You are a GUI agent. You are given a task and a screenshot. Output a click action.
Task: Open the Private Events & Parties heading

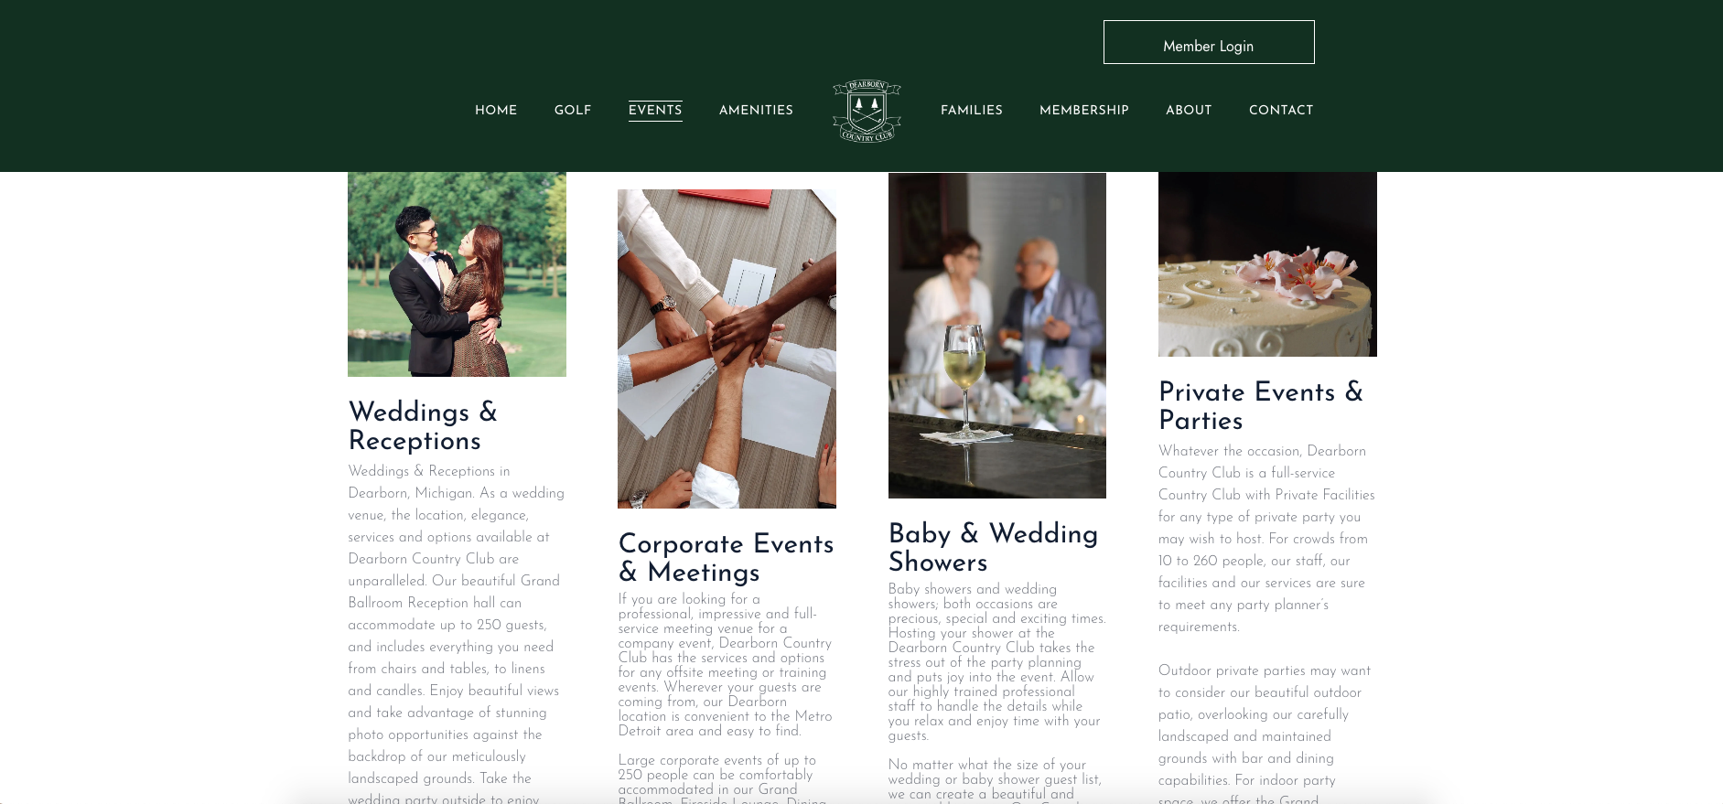click(1261, 405)
